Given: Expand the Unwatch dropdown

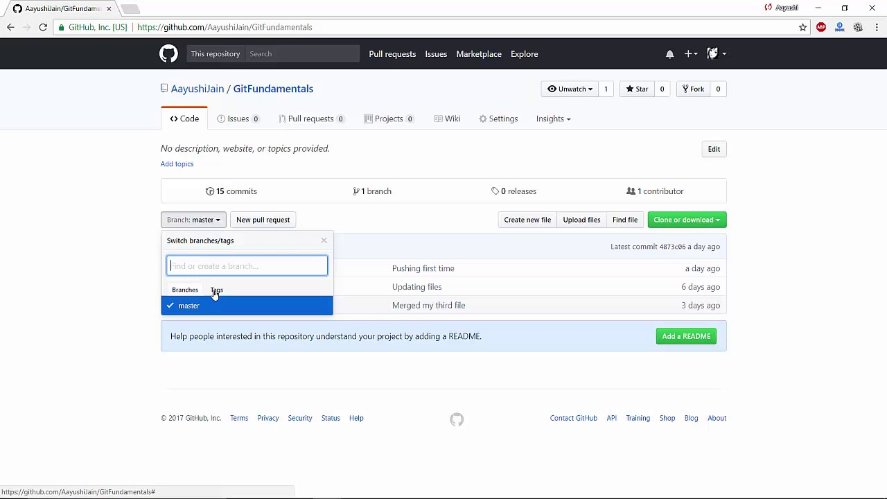Looking at the screenshot, I should click(570, 89).
